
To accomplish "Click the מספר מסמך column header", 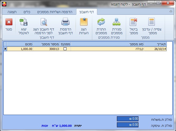I will [46, 44].
